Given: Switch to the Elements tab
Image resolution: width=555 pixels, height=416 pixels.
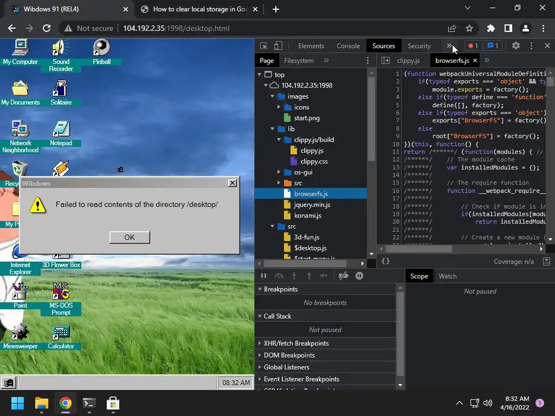Looking at the screenshot, I should coord(311,46).
